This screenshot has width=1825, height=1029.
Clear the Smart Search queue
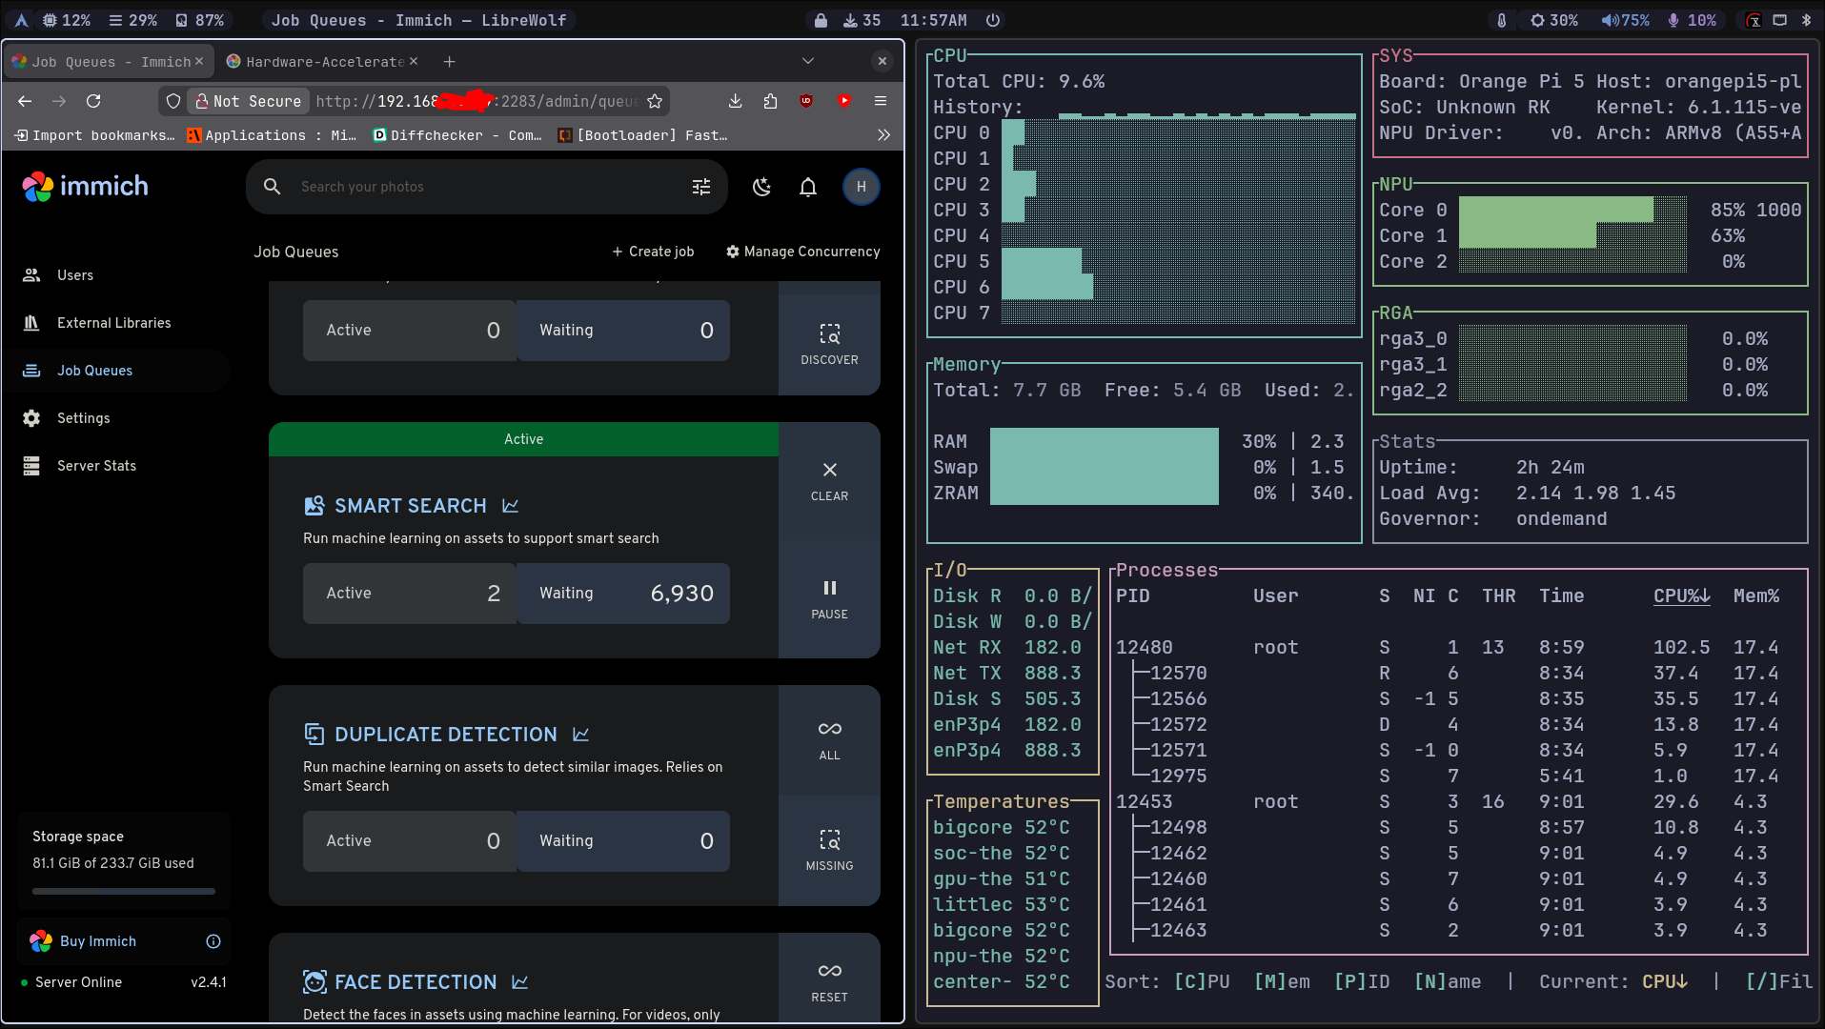click(x=829, y=481)
